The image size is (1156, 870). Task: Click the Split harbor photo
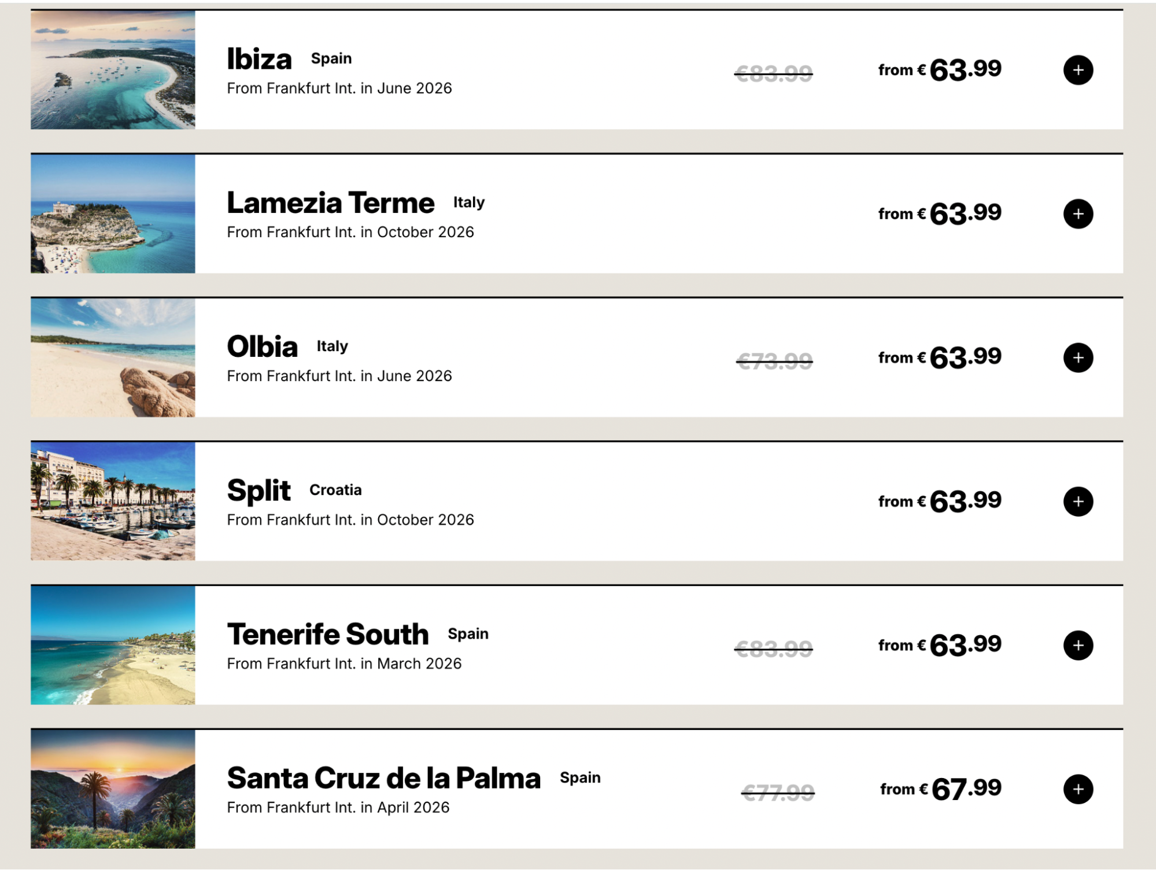[112, 501]
